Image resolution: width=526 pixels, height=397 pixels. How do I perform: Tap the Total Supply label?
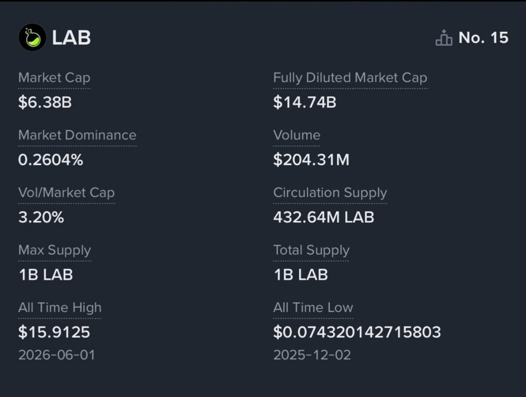[x=311, y=250]
